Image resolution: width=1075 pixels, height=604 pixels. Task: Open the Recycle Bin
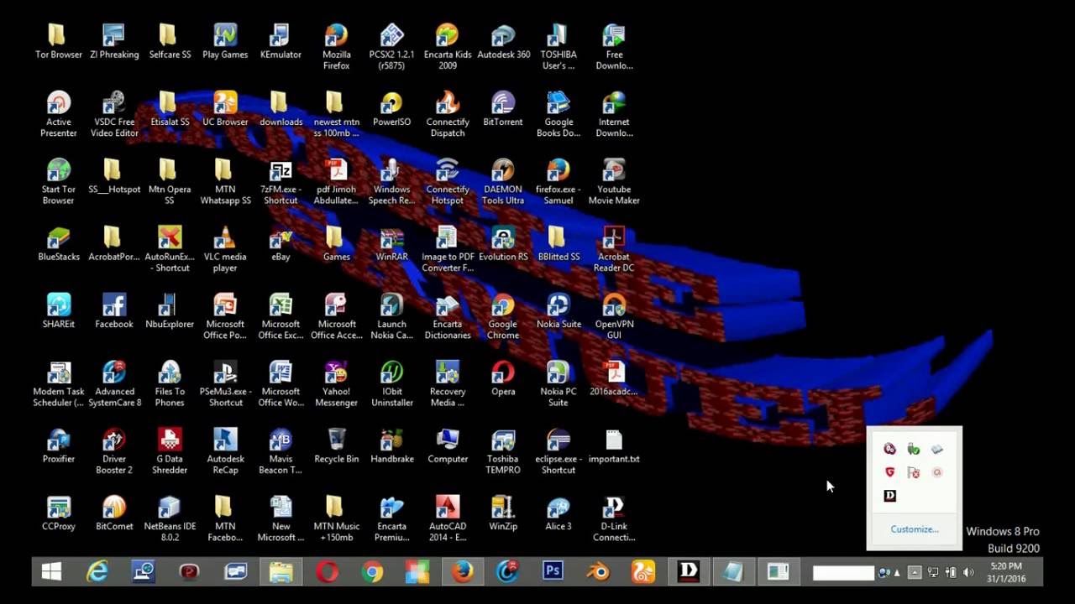[337, 446]
